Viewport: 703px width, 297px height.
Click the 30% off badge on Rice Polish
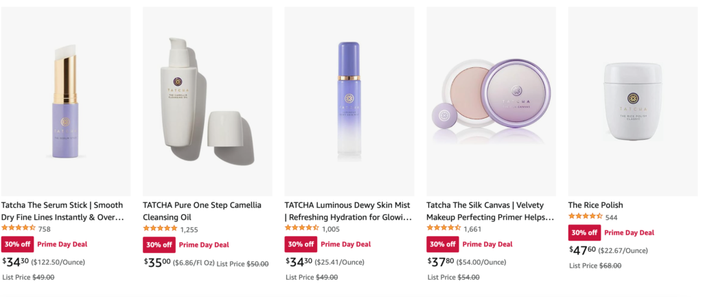tap(584, 233)
